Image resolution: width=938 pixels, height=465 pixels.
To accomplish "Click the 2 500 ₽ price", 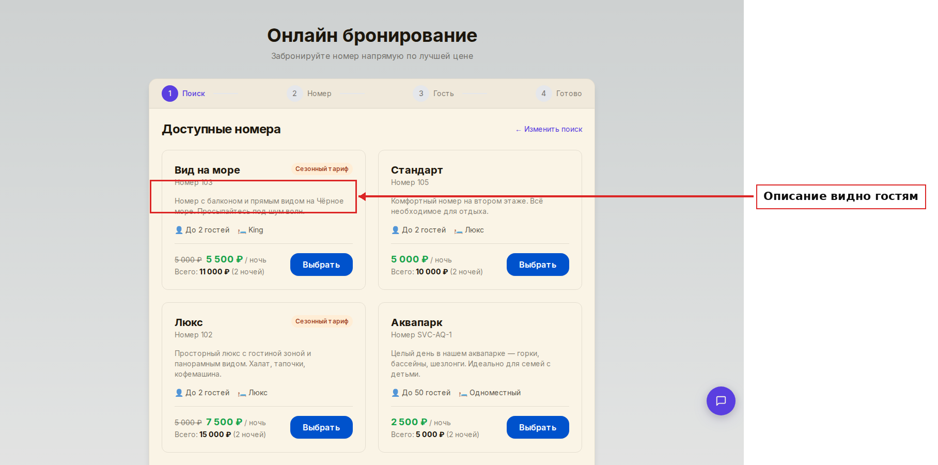I will click(x=409, y=422).
